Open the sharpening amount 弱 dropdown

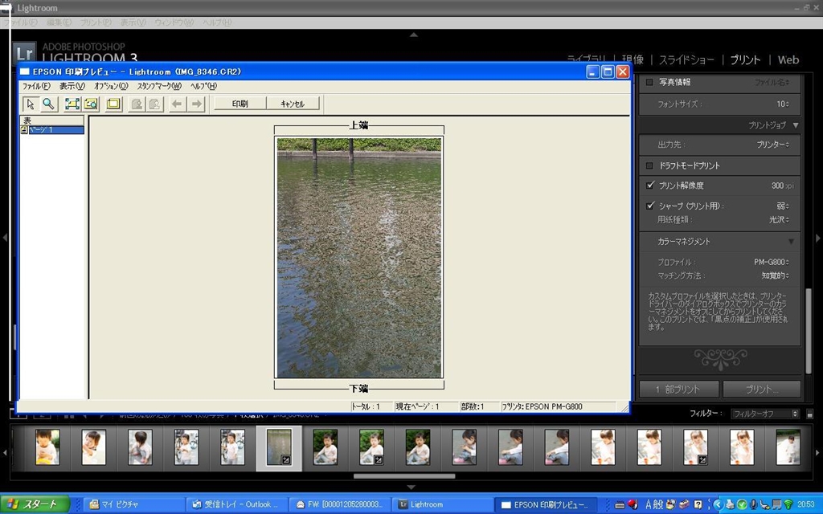783,206
